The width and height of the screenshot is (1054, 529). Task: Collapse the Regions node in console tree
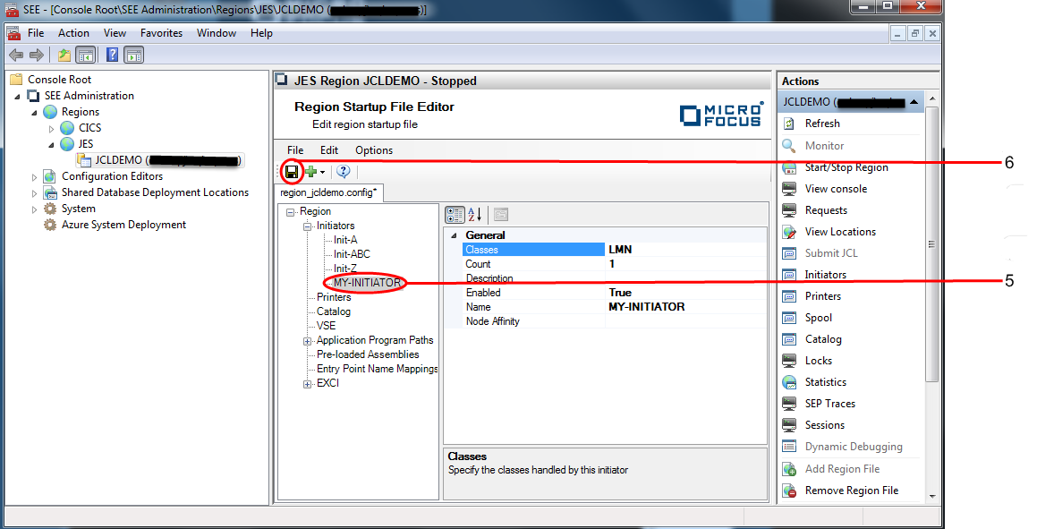pos(34,112)
